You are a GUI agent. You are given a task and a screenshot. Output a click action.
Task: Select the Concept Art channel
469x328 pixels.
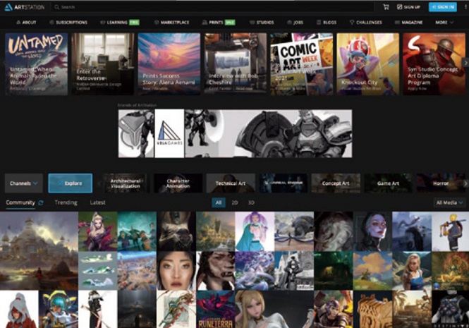click(x=336, y=183)
